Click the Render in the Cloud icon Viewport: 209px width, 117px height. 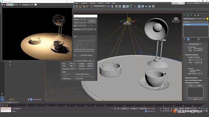(x=150, y=6)
